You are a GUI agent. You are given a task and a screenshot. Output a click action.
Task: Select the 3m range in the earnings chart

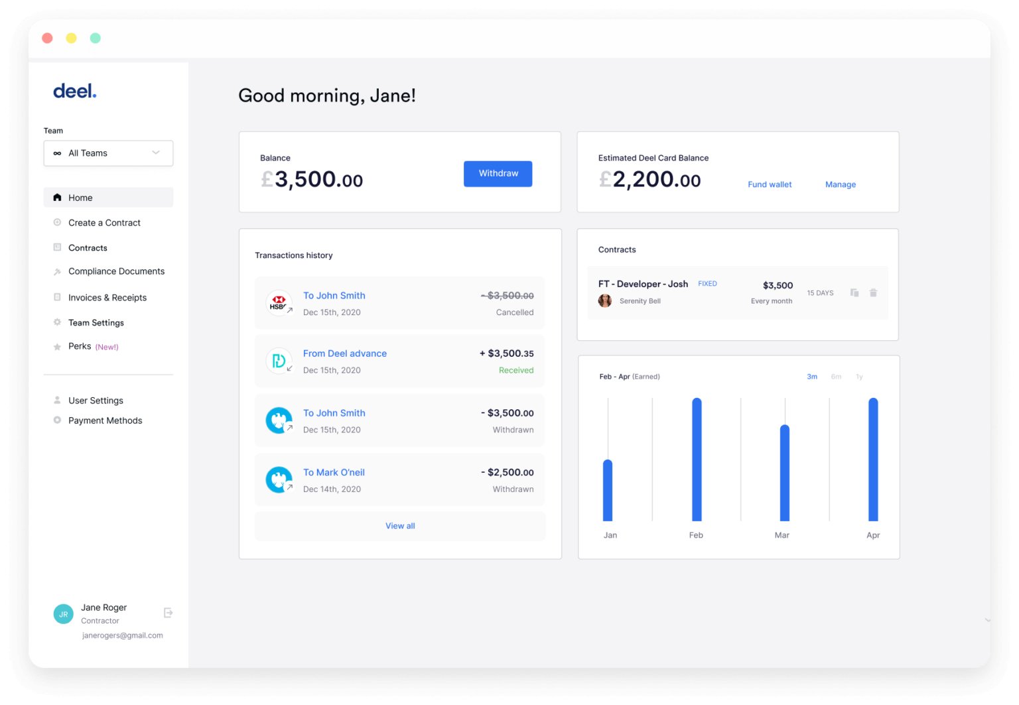[x=812, y=376]
